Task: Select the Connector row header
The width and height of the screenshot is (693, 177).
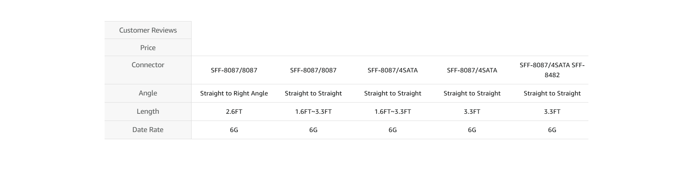Action: coord(148,65)
